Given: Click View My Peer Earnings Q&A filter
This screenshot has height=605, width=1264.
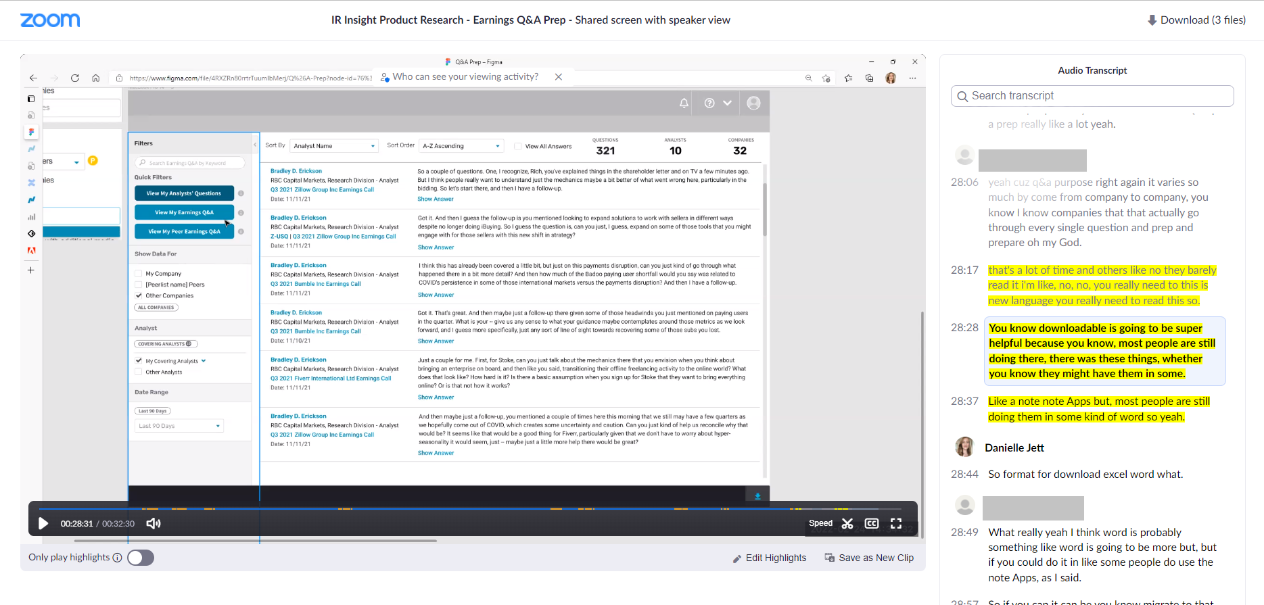Looking at the screenshot, I should click(184, 231).
